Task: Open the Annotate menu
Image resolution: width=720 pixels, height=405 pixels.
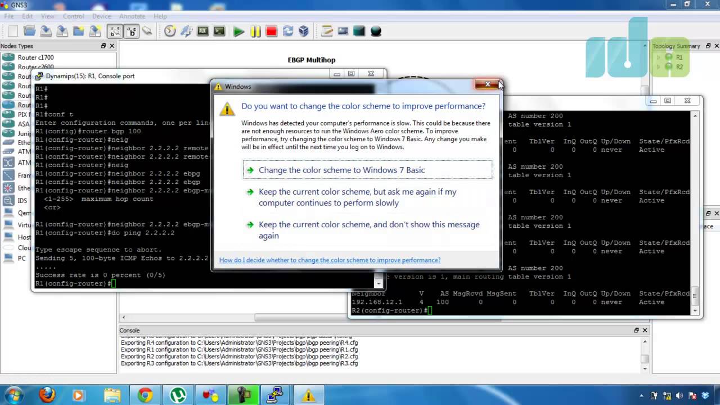Action: coord(133,16)
